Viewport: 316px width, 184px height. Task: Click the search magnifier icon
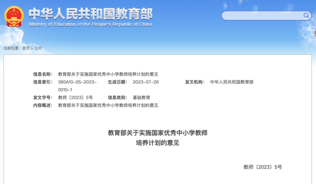[307, 15]
